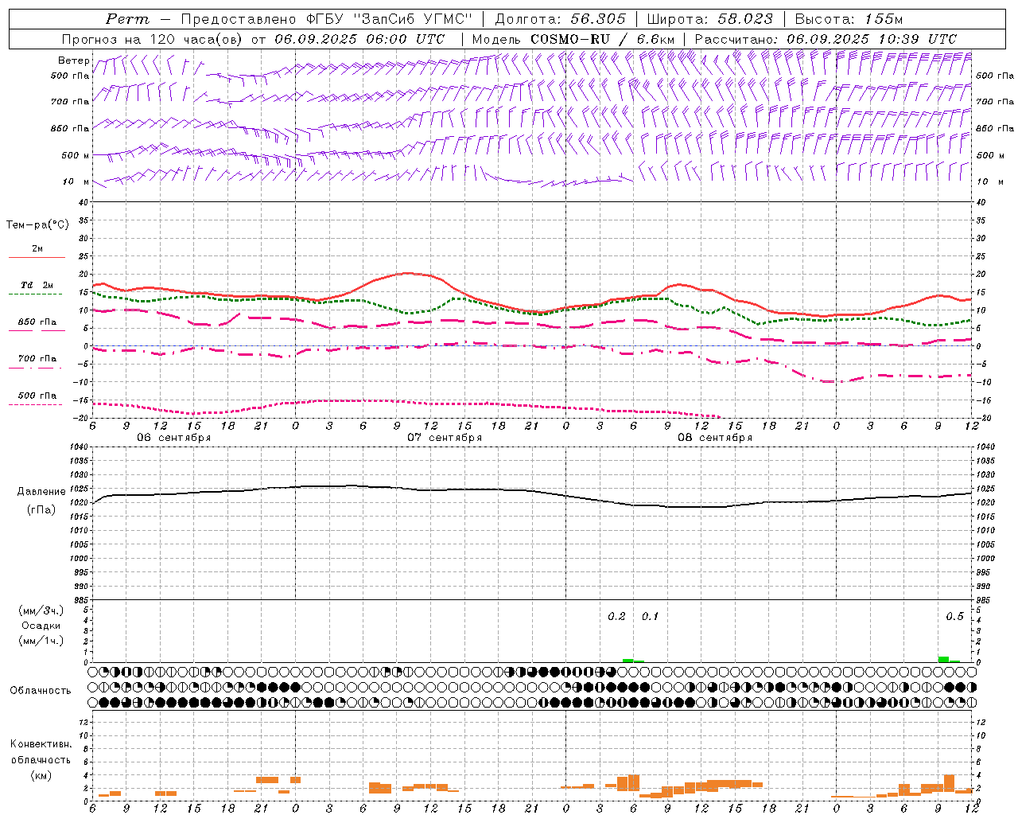This screenshot has height=815, width=1018.
Task: Click the "07 сентября" date label
Action: 445,438
